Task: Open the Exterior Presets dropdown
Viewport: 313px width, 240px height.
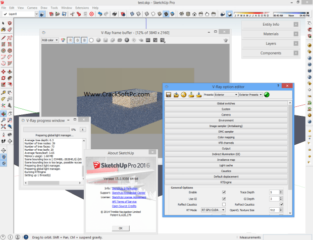Action: [250, 95]
